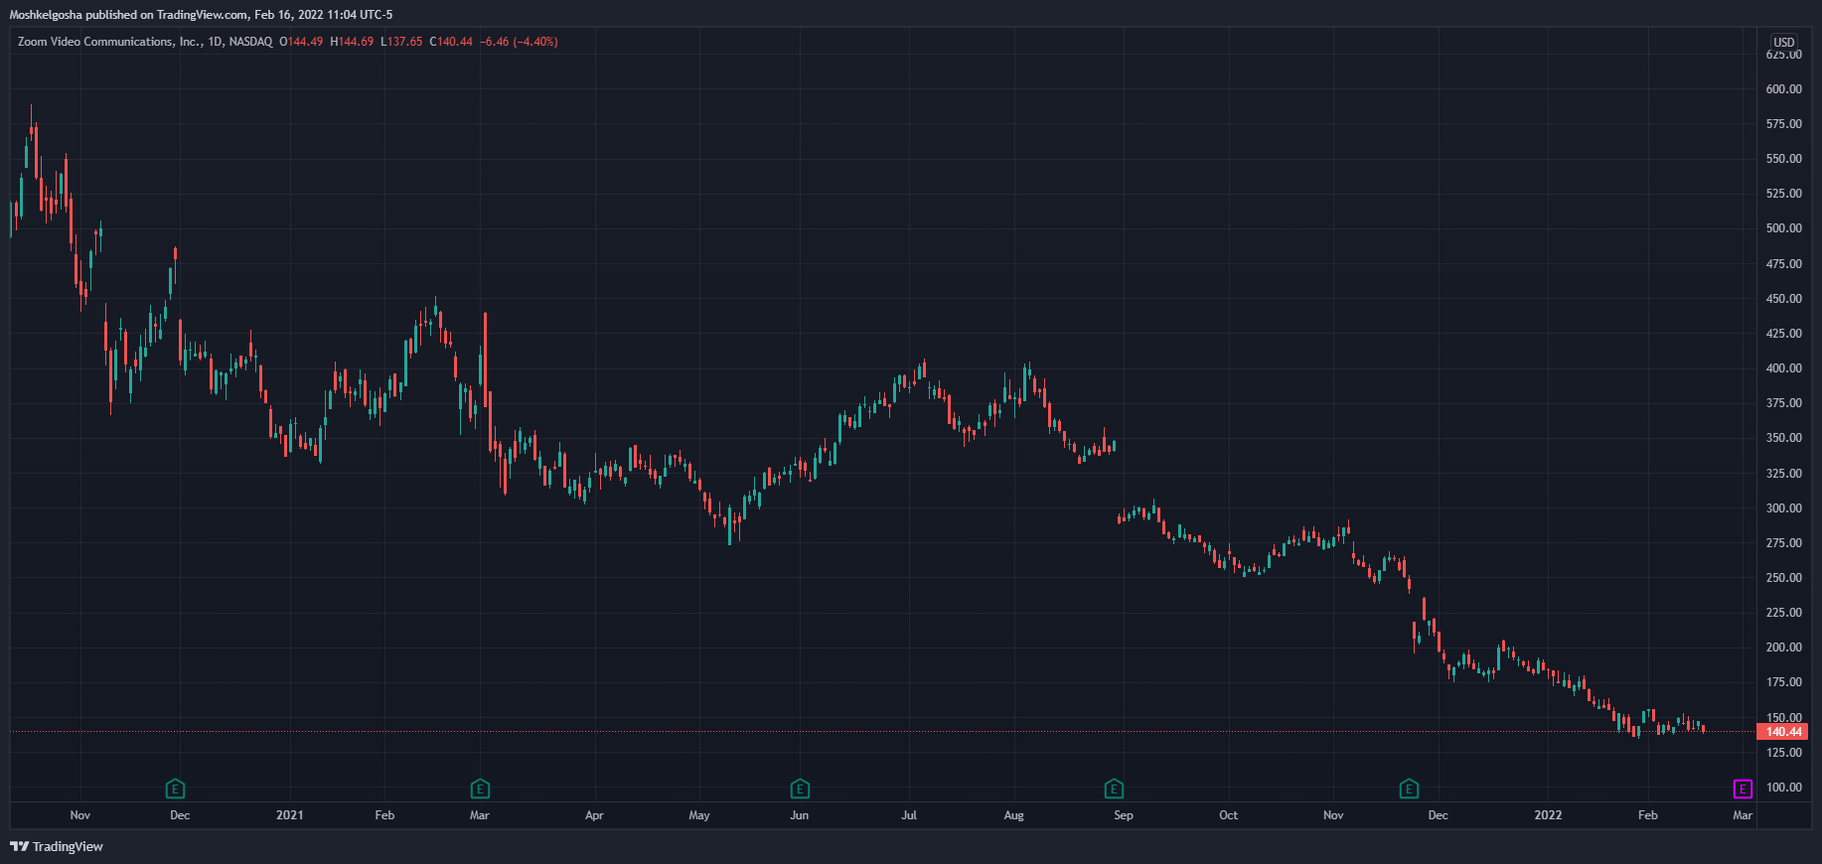Click the Sep label on time axis
The height and width of the screenshot is (864, 1822).
1124,815
